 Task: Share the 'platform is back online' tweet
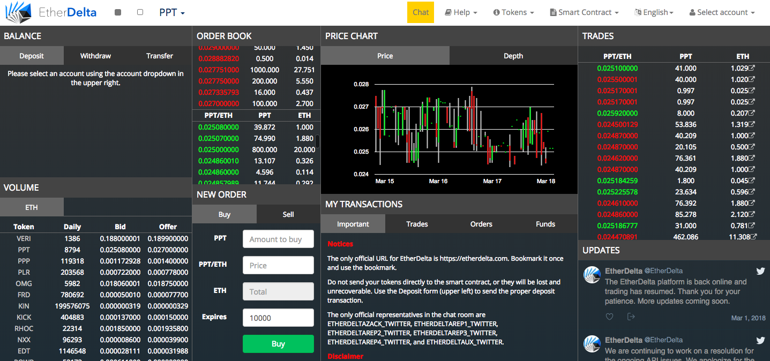[x=631, y=317]
